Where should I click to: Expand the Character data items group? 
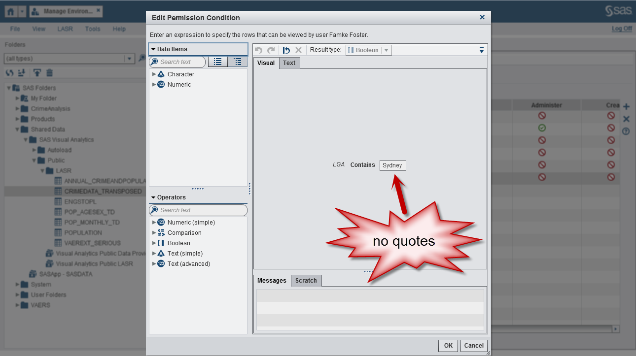154,74
